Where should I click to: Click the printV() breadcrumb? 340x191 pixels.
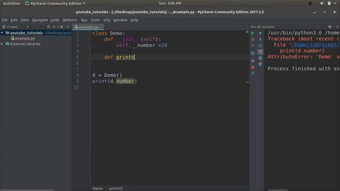(116, 189)
